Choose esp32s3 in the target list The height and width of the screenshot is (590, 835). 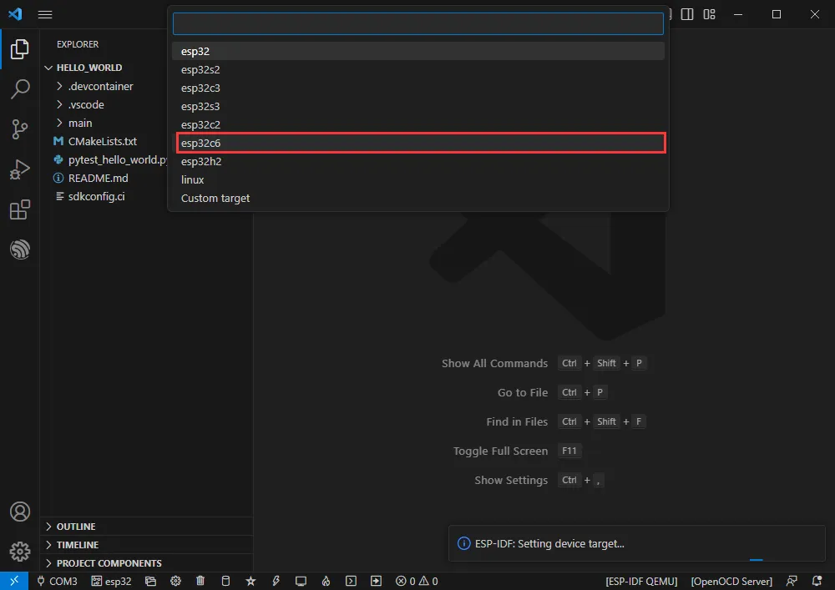tap(200, 106)
